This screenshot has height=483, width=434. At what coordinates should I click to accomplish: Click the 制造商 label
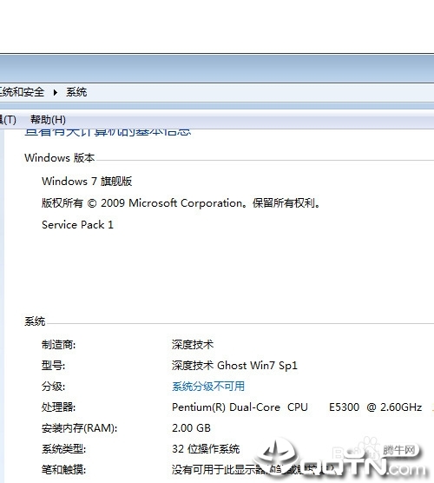click(58, 344)
